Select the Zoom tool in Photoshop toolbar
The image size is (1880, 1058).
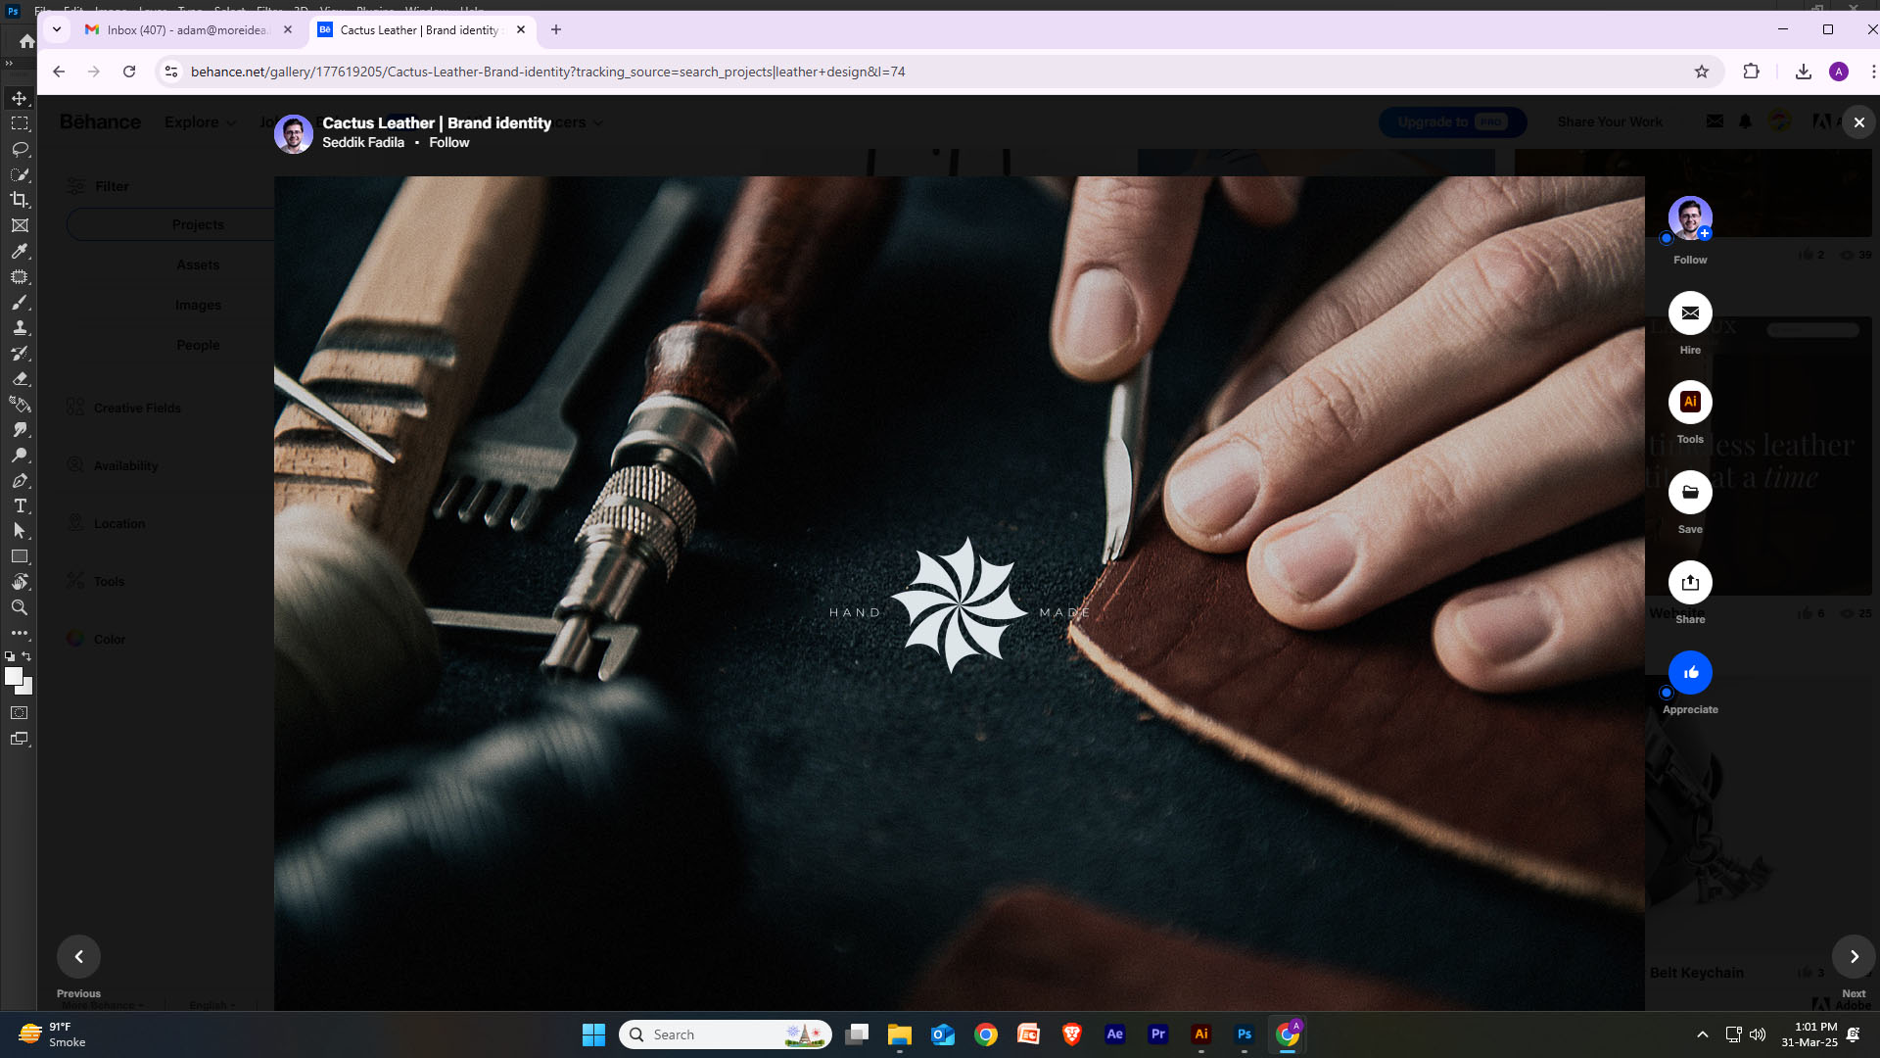pos(20,607)
